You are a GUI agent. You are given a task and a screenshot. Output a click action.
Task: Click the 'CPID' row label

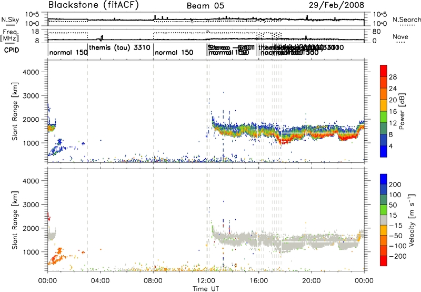click(12, 50)
